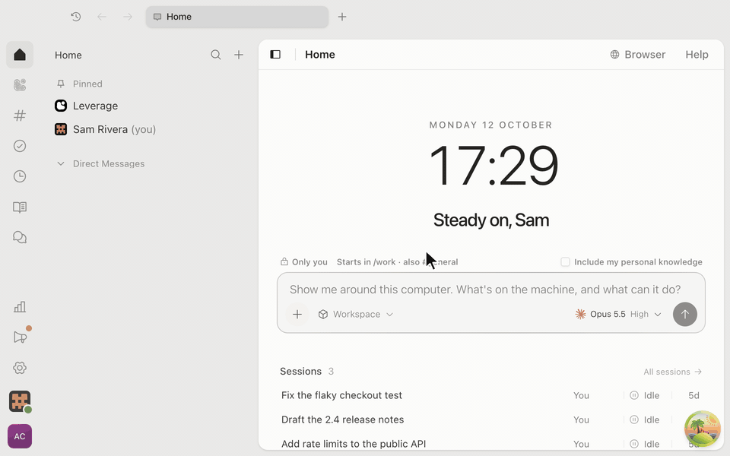Image resolution: width=730 pixels, height=456 pixels.
Task: Open the Fix the flaky checkout test session
Action: tap(490, 395)
